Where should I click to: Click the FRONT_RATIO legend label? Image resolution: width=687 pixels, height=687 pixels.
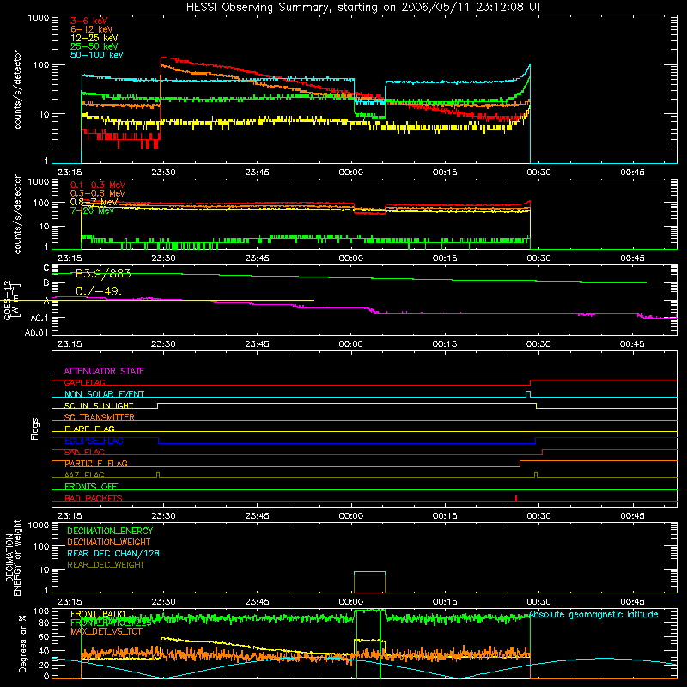[98, 614]
